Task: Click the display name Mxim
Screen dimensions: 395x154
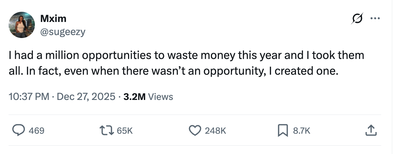Action: coord(53,19)
